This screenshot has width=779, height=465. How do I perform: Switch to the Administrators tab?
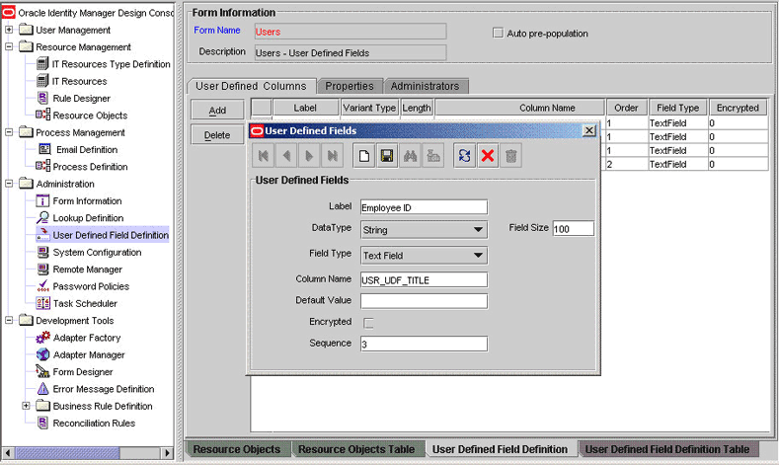point(426,86)
